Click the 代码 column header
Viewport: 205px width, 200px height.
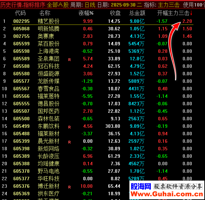pyautogui.click(x=20, y=13)
